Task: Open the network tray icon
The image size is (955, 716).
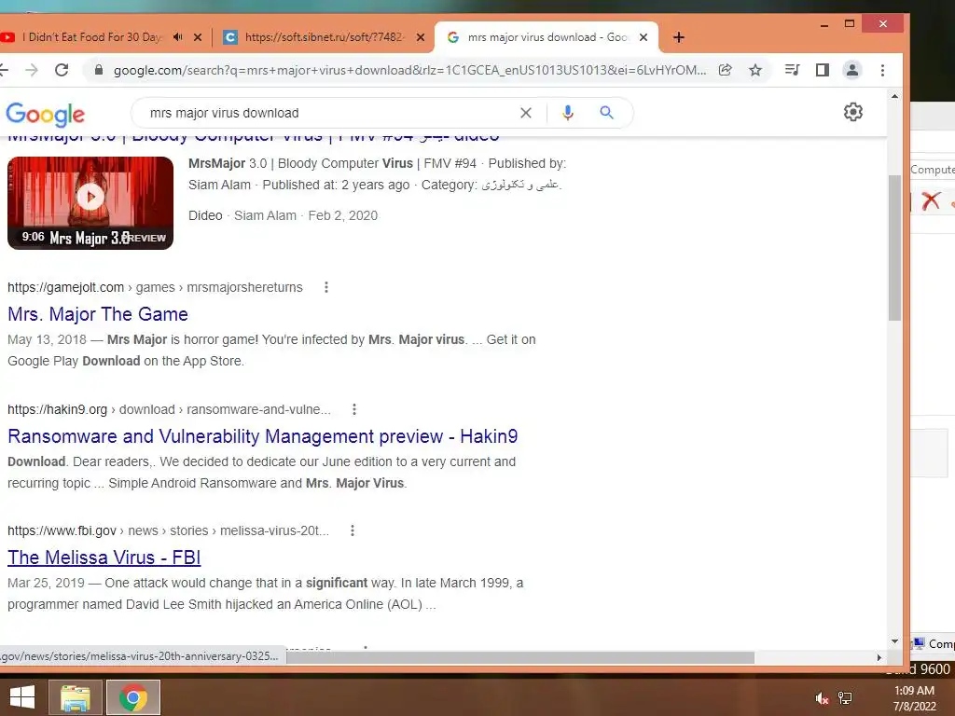Action: coord(845,698)
